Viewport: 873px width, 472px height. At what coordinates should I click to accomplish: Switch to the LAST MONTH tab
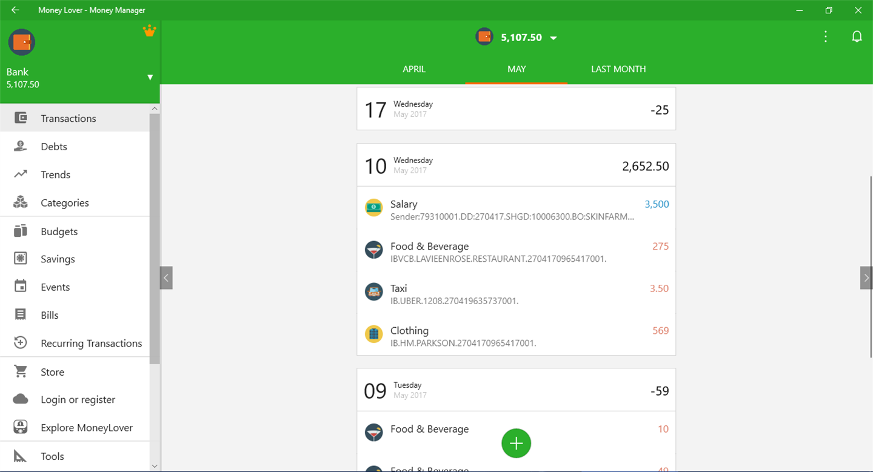pos(618,69)
